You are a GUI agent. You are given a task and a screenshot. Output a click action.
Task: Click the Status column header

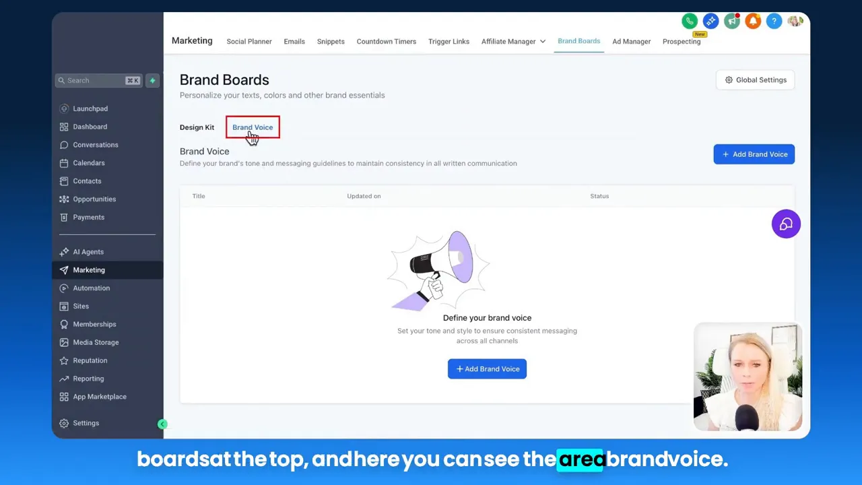click(x=599, y=196)
